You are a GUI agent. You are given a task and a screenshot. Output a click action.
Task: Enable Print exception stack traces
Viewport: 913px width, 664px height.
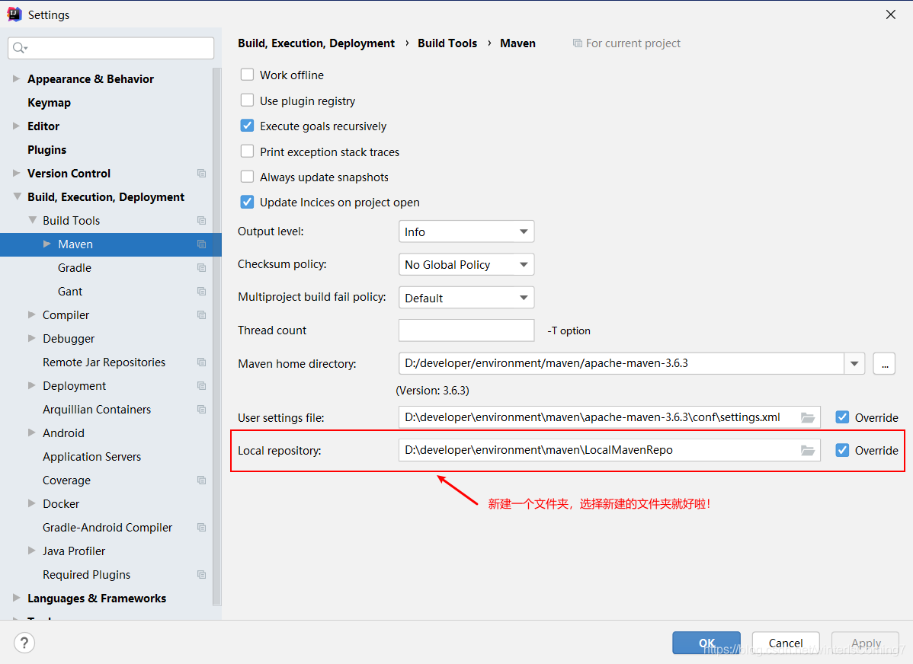pyautogui.click(x=248, y=152)
